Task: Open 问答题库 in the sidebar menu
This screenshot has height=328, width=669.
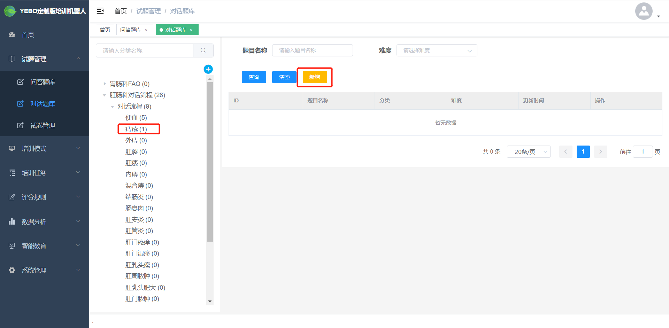Action: [45, 82]
